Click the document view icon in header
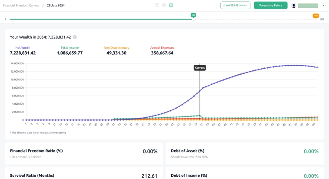Image resolution: width=329 pixels, height=179 pixels. click(157, 5)
